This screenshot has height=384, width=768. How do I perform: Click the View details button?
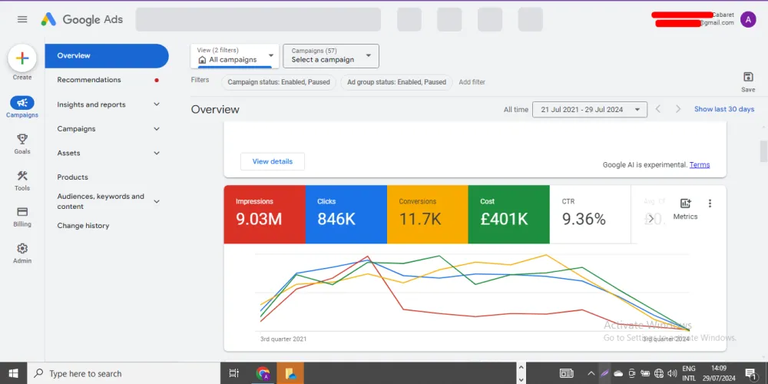(273, 161)
